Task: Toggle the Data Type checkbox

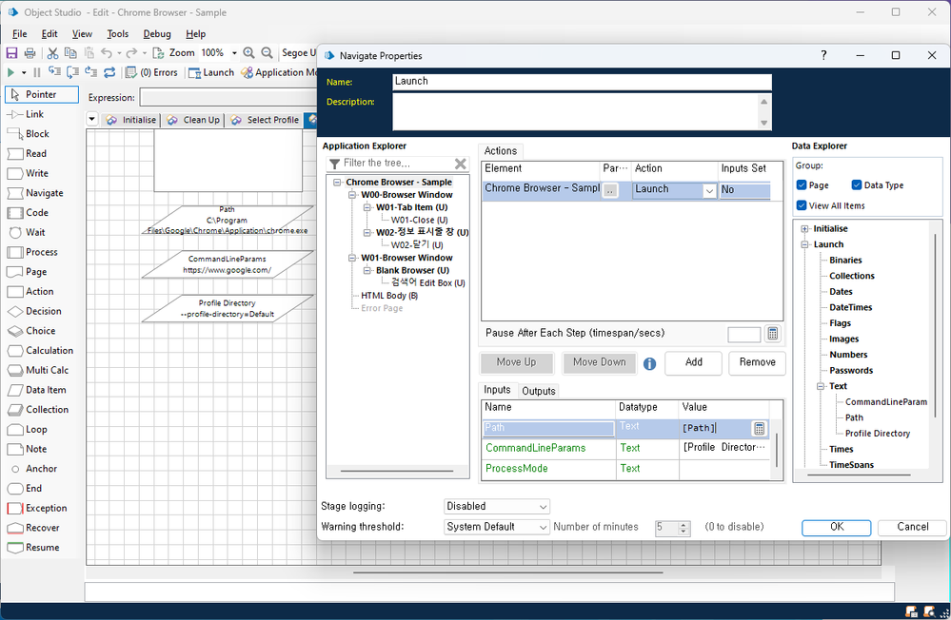Action: pos(857,185)
